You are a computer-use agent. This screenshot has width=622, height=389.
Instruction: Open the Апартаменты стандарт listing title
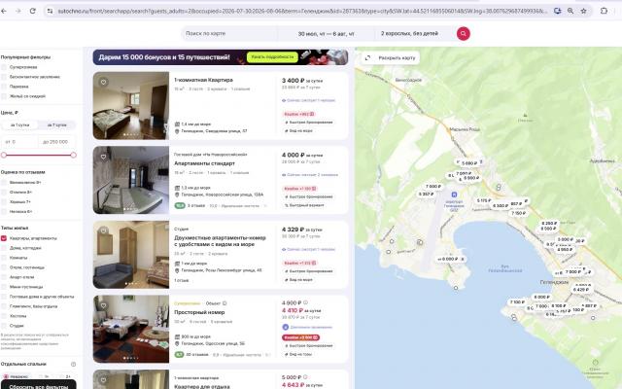[x=204, y=163]
